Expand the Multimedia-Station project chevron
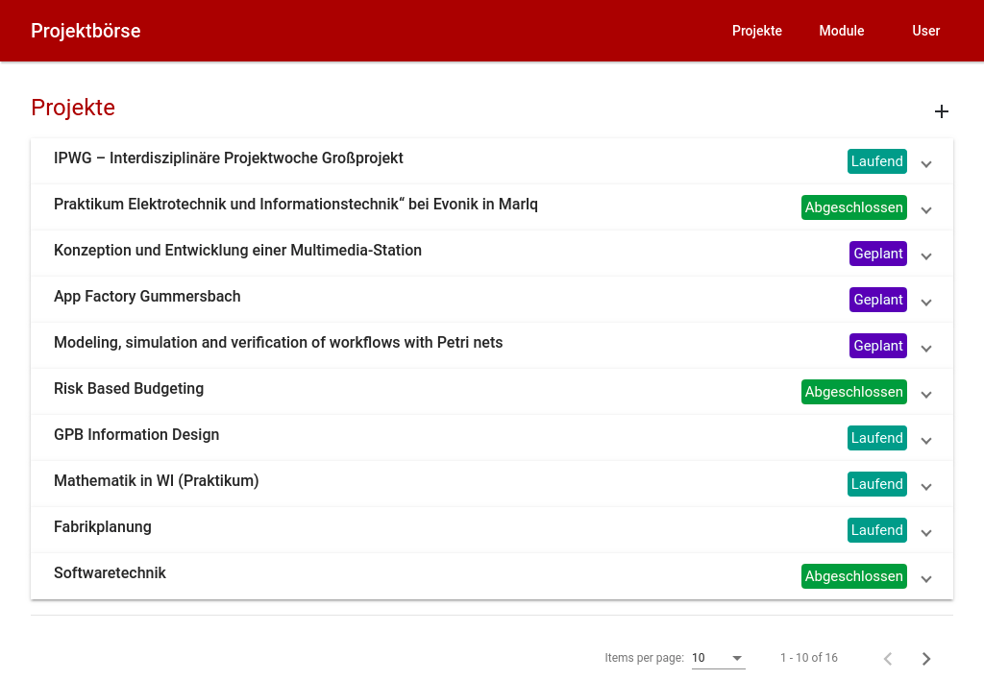The width and height of the screenshot is (984, 680). pos(926,255)
